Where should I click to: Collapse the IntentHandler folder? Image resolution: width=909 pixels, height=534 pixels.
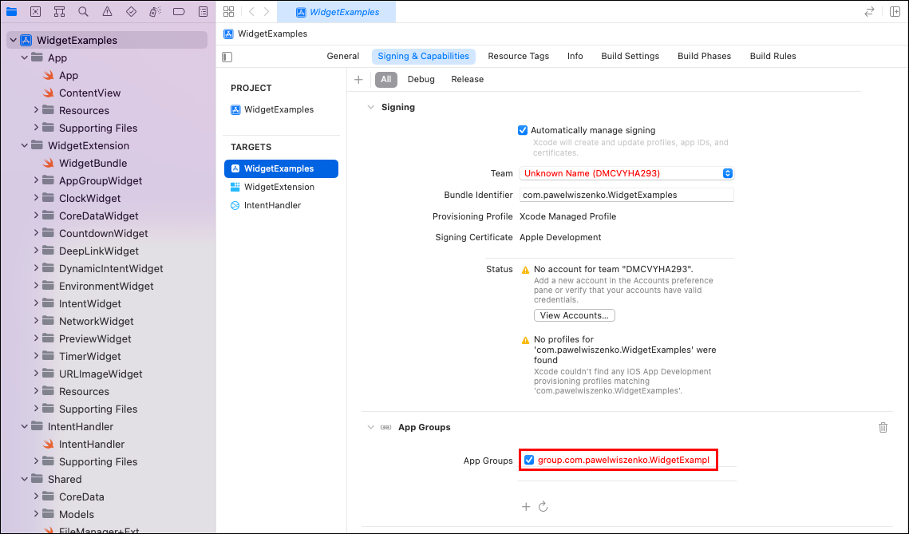[x=25, y=426]
